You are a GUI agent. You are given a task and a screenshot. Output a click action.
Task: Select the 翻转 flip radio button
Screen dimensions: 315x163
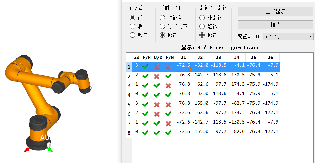click(202, 26)
